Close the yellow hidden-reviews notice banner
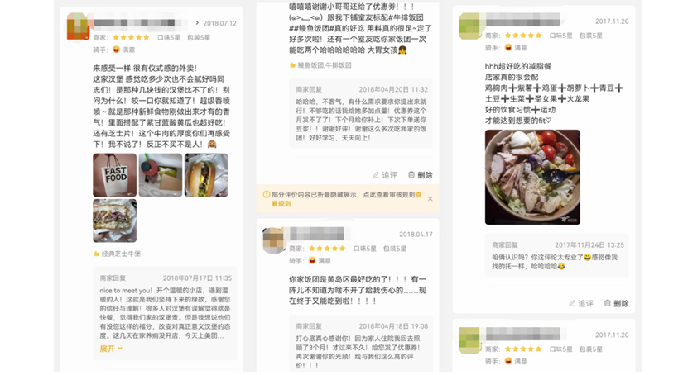The width and height of the screenshot is (683, 375). tap(430, 199)
